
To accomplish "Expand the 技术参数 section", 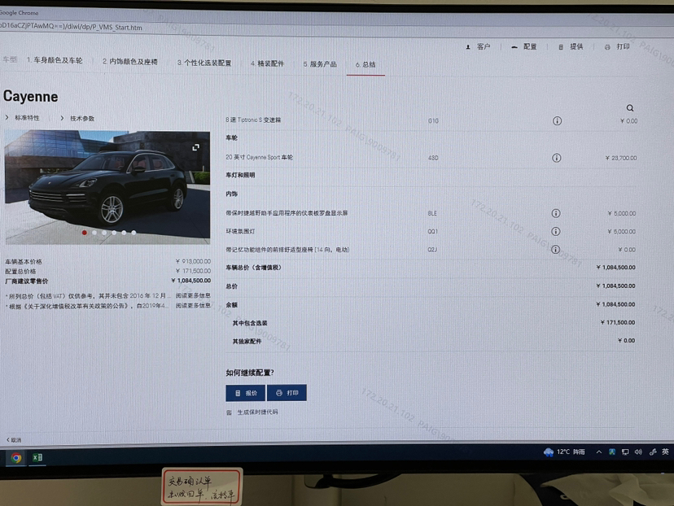I will (77, 118).
